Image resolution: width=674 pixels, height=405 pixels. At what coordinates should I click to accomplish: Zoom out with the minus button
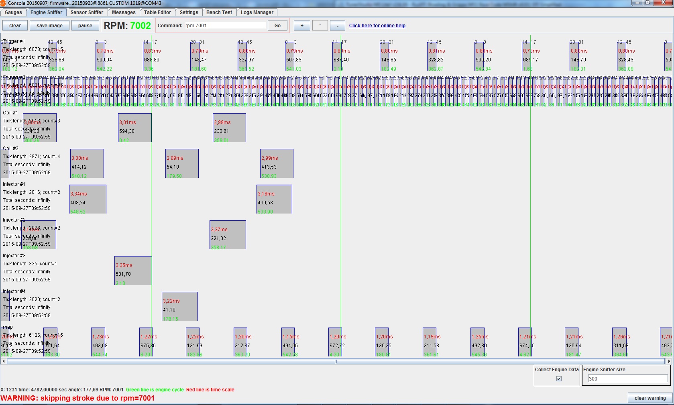(338, 26)
